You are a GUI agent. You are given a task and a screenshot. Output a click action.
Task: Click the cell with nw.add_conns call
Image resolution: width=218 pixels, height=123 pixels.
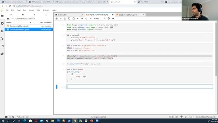pos(140,64)
